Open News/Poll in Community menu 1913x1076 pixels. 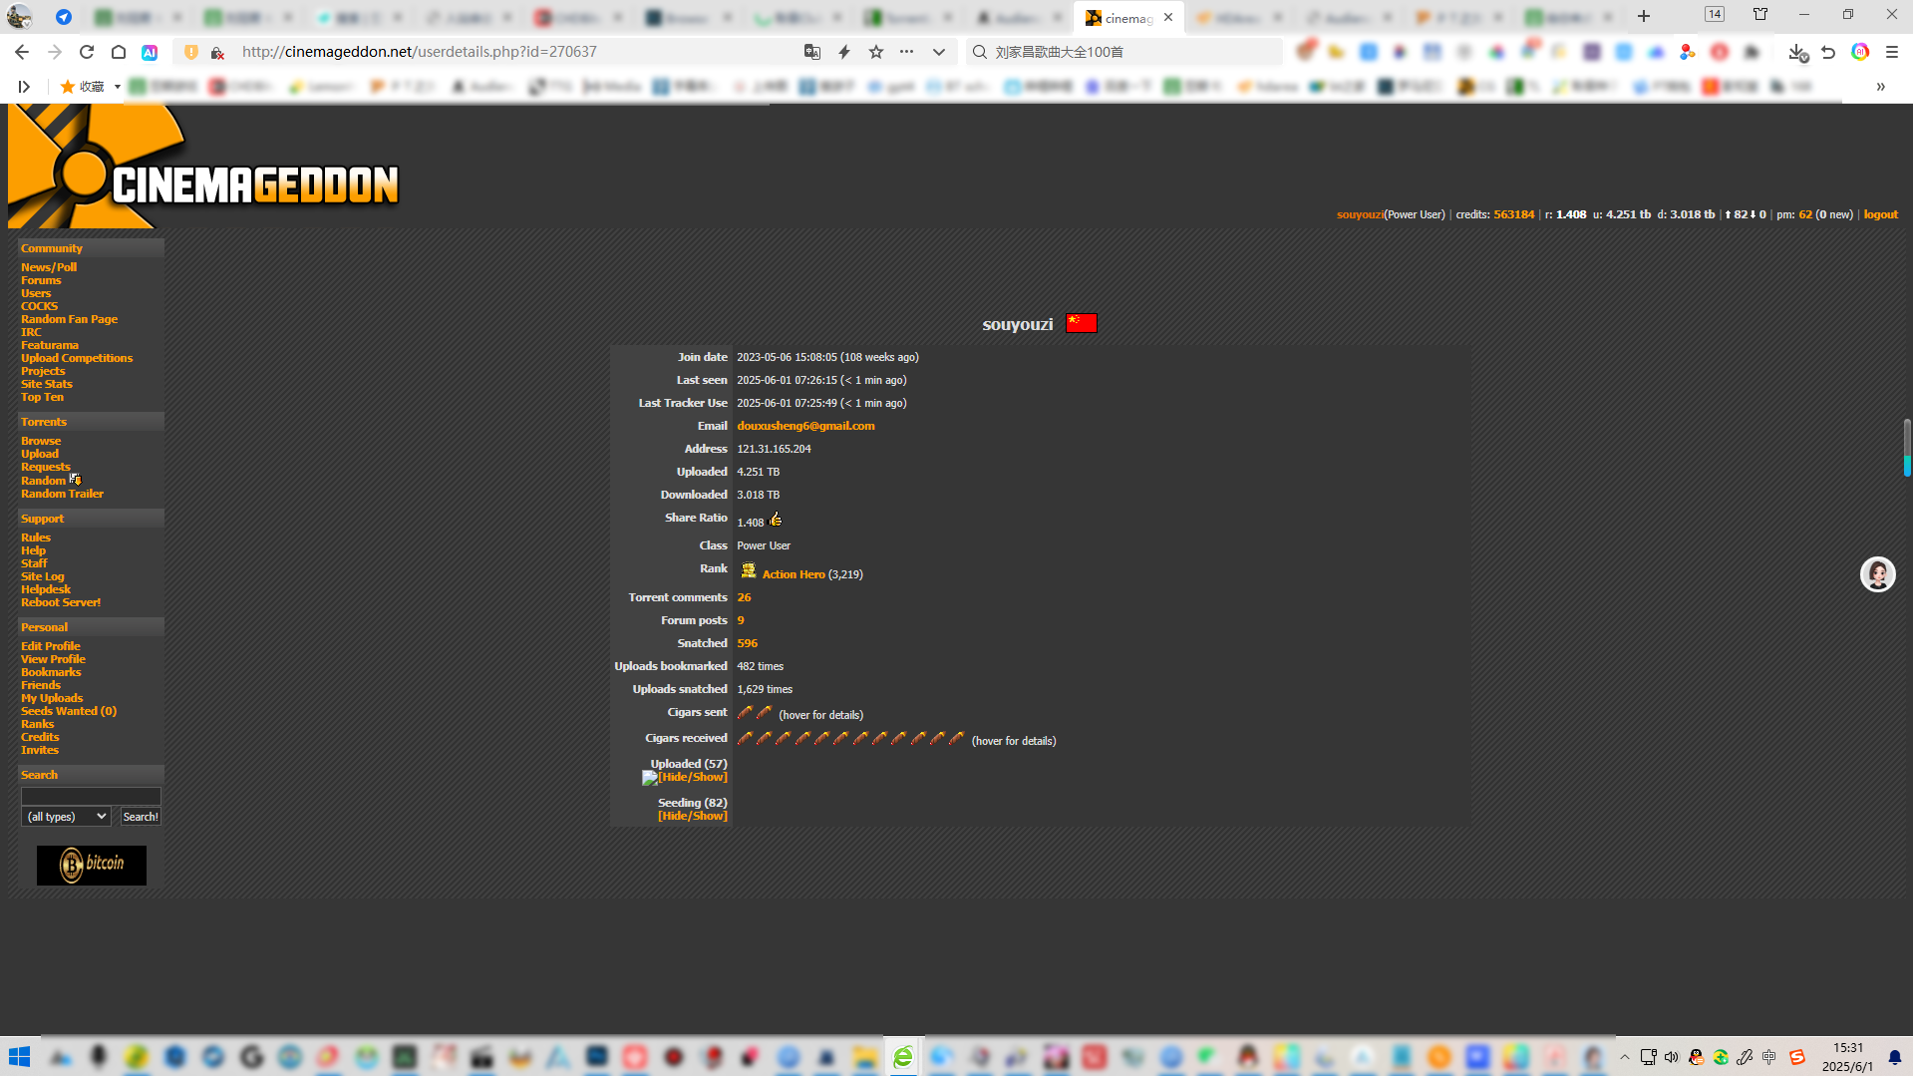[x=49, y=267]
